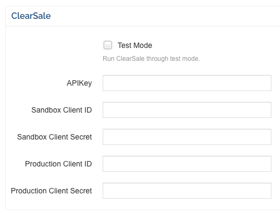Enable the Test Mode checkbox
280x216 pixels.
(107, 45)
